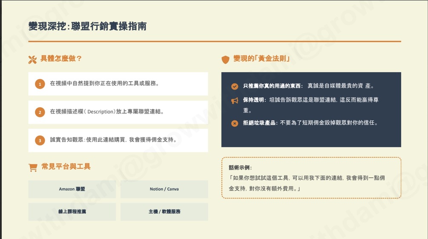
Task: Click the step 2 number badge
Action: (40, 112)
